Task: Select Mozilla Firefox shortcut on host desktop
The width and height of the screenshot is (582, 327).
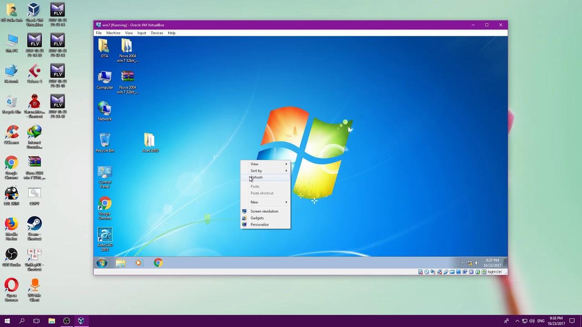Action: tap(11, 229)
